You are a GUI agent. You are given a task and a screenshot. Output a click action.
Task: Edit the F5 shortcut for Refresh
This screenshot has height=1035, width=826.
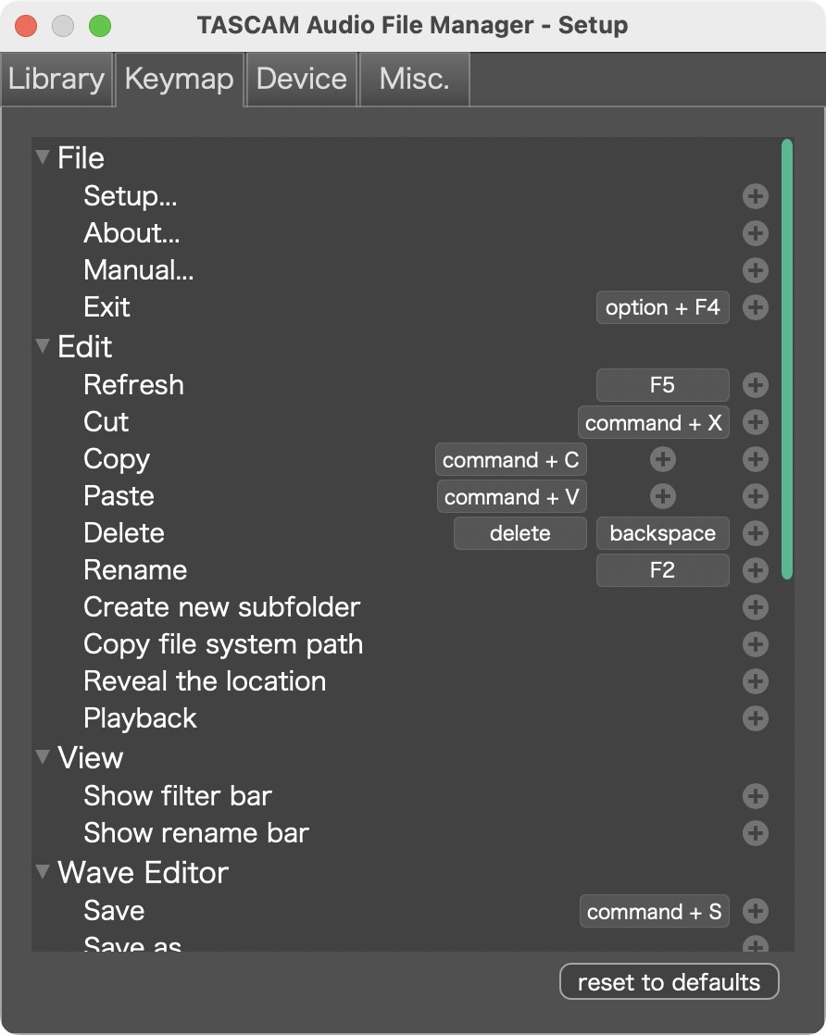pyautogui.click(x=663, y=385)
